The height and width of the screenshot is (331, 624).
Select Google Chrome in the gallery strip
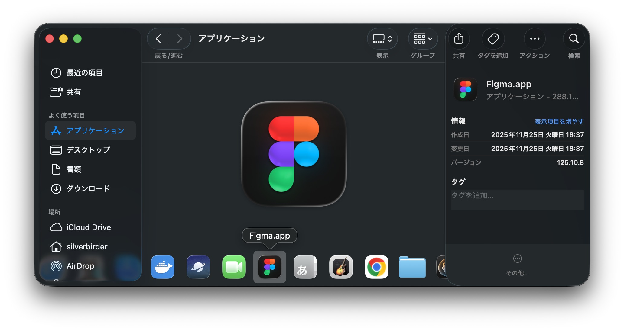(x=376, y=267)
